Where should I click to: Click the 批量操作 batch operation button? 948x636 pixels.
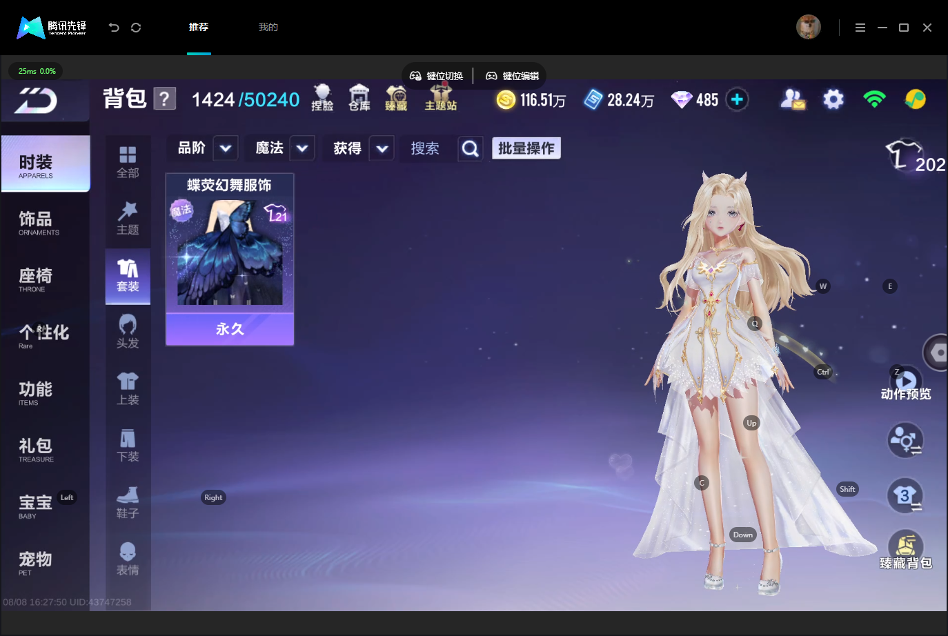pyautogui.click(x=526, y=148)
